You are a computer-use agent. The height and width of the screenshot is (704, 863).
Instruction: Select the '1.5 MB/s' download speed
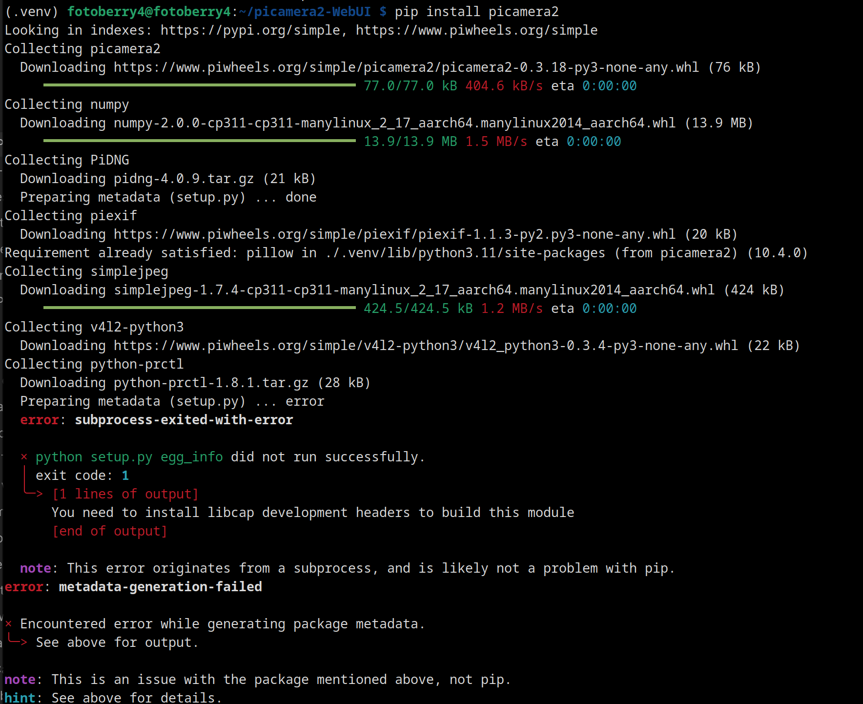(496, 142)
